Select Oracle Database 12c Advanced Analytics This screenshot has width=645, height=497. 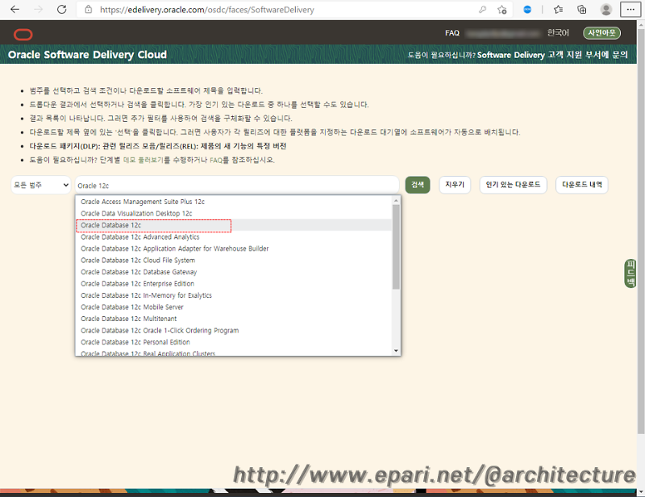233,236
